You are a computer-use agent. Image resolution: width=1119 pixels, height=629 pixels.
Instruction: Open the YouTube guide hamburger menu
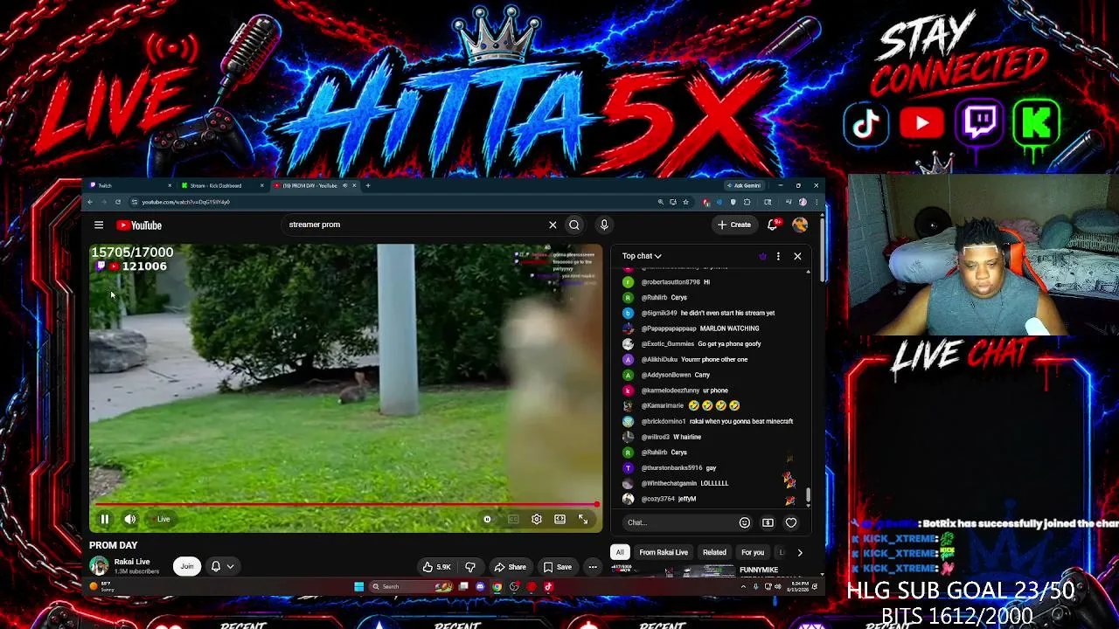coord(99,225)
